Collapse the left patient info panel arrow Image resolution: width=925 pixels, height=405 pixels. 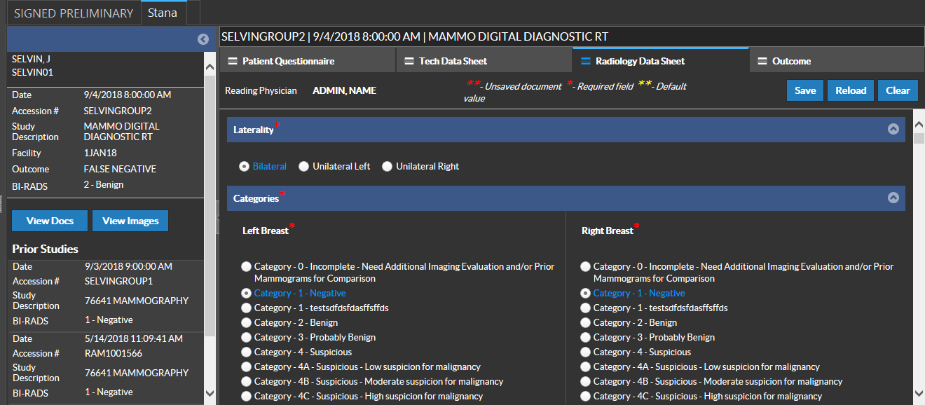(203, 39)
